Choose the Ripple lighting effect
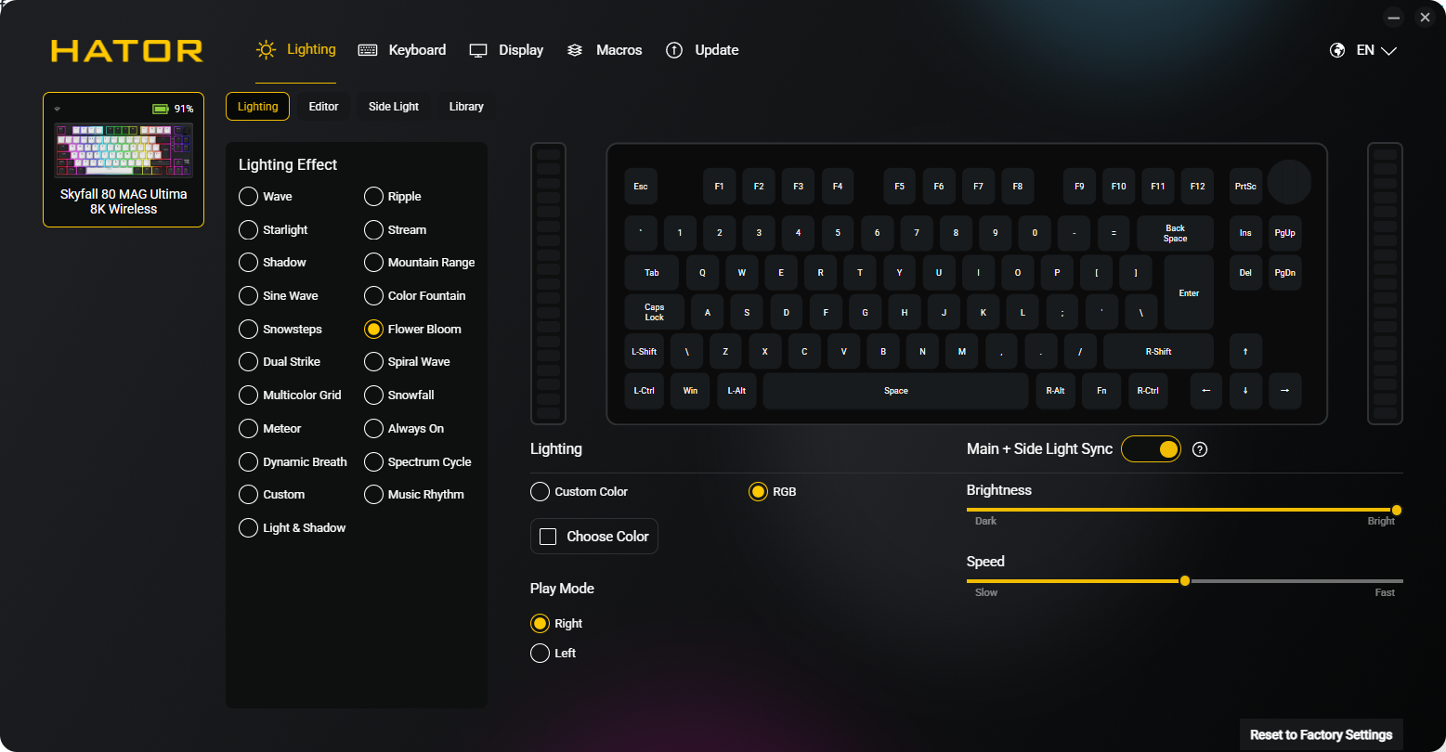 click(393, 197)
